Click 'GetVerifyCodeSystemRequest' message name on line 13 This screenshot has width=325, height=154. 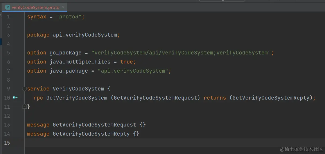click(x=94, y=125)
